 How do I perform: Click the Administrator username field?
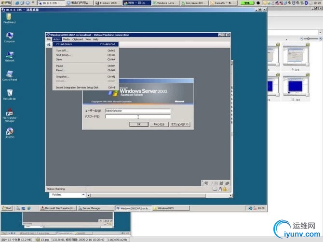pos(138,111)
